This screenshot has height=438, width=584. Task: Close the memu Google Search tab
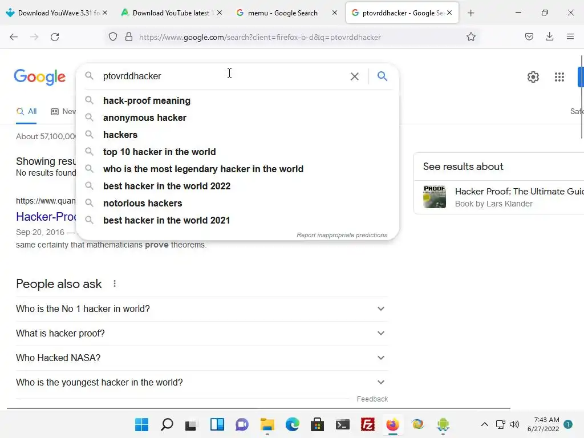click(334, 13)
